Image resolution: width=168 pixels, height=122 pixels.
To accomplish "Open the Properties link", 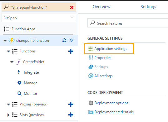I will (x=103, y=58).
